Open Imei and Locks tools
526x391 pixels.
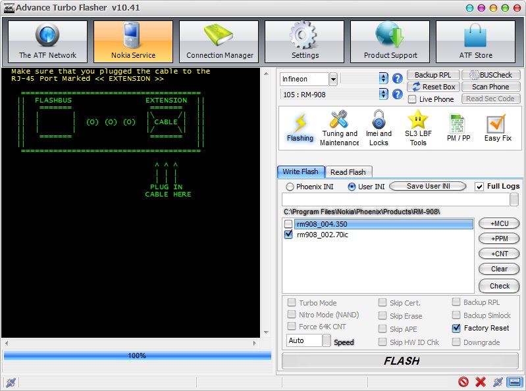click(x=379, y=128)
